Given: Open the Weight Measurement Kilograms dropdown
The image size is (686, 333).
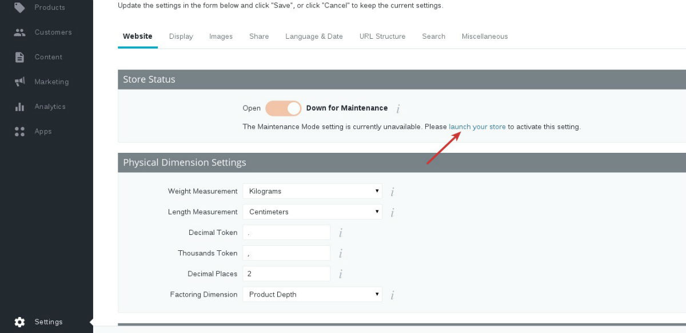Looking at the screenshot, I should pyautogui.click(x=312, y=192).
